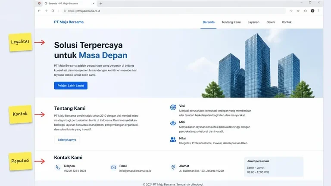
Task: Click the email info@pmajubersama.co.id
Action: point(135,171)
